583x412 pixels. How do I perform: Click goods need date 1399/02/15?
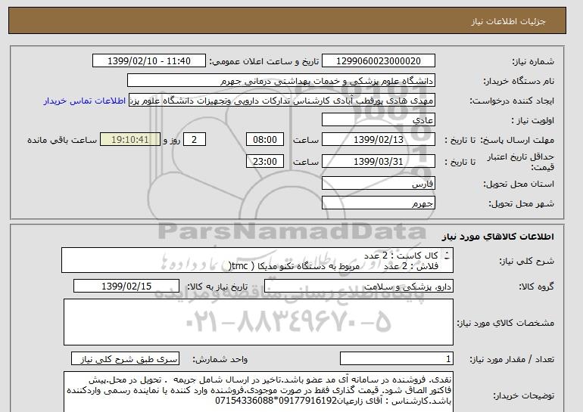point(126,287)
